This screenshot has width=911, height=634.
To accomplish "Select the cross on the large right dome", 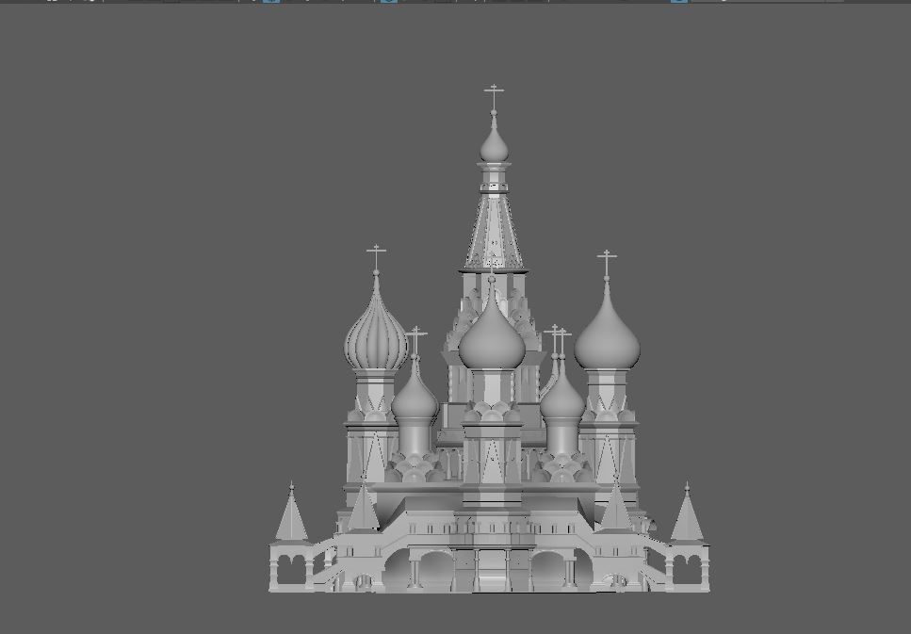I will tap(607, 263).
